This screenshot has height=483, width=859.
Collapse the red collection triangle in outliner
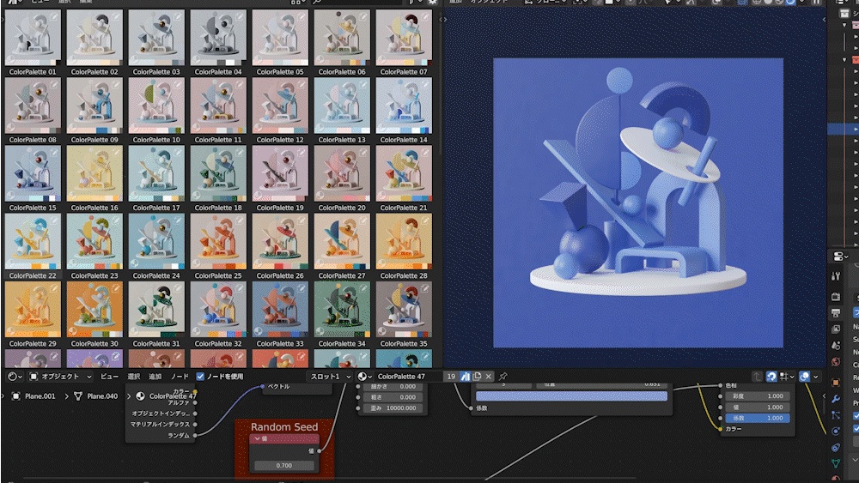844,59
